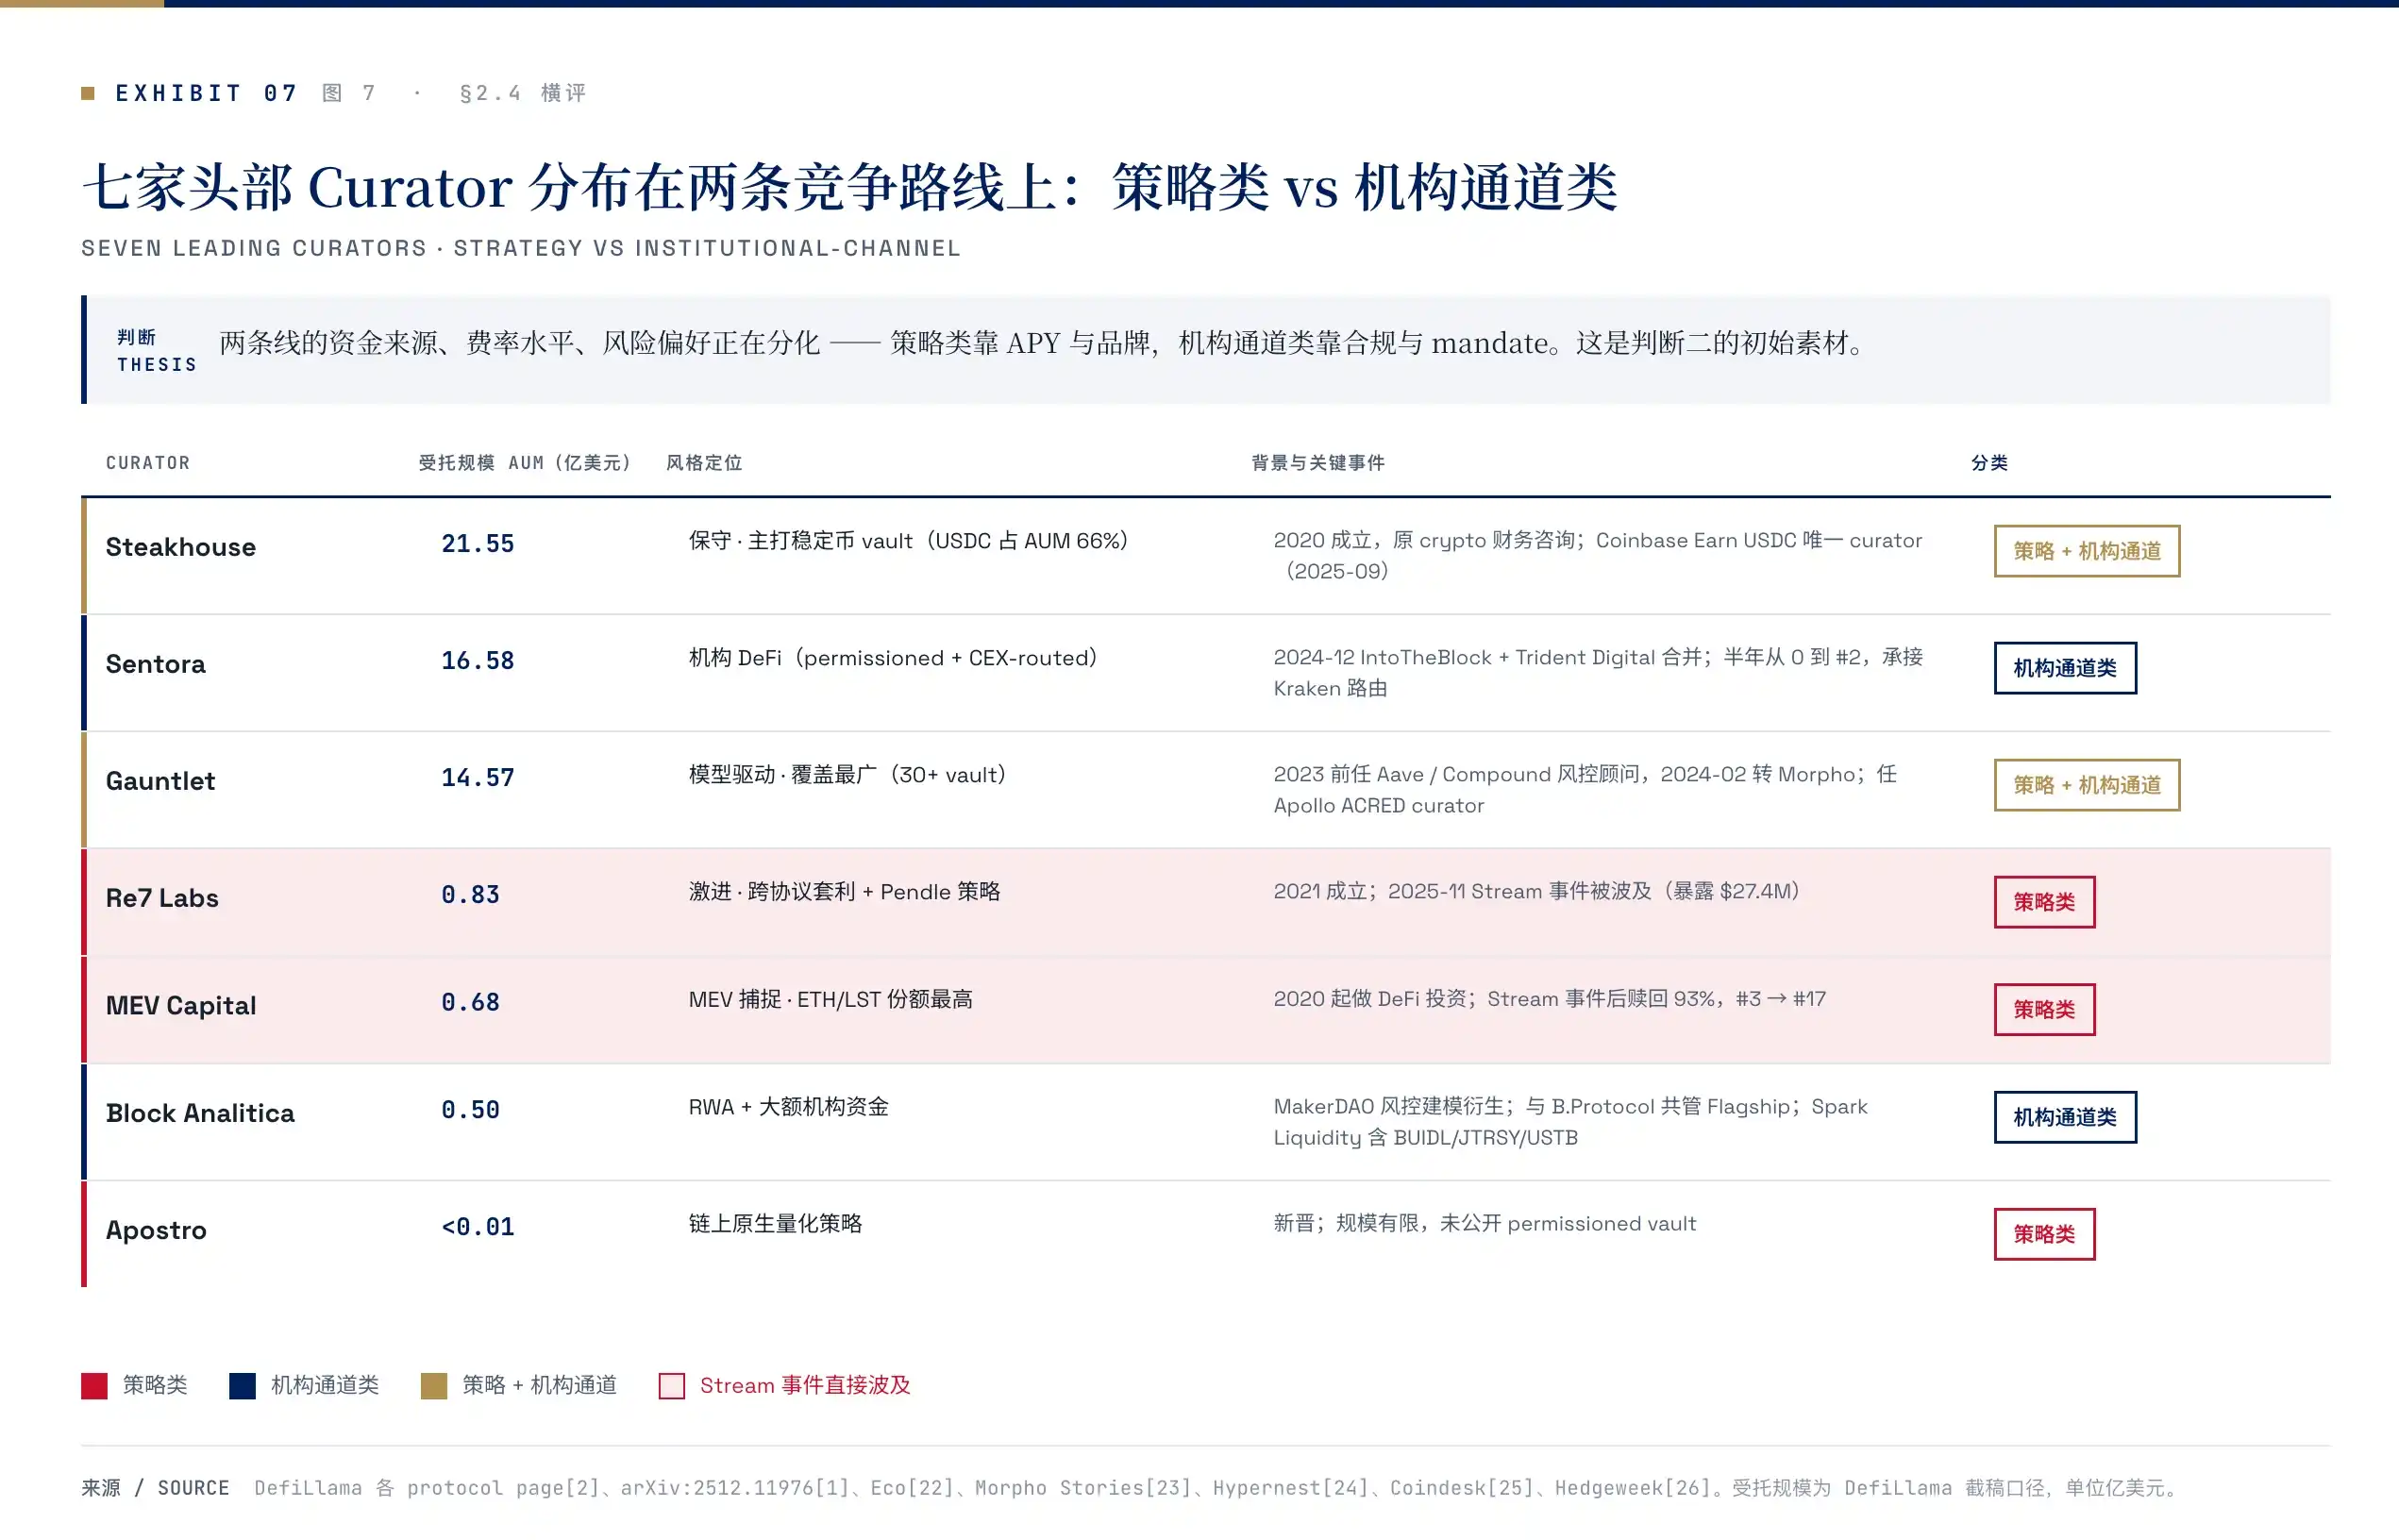Click the outlined Stream 事件直接波及 legend box
The image size is (2399, 1540).
tap(672, 1386)
